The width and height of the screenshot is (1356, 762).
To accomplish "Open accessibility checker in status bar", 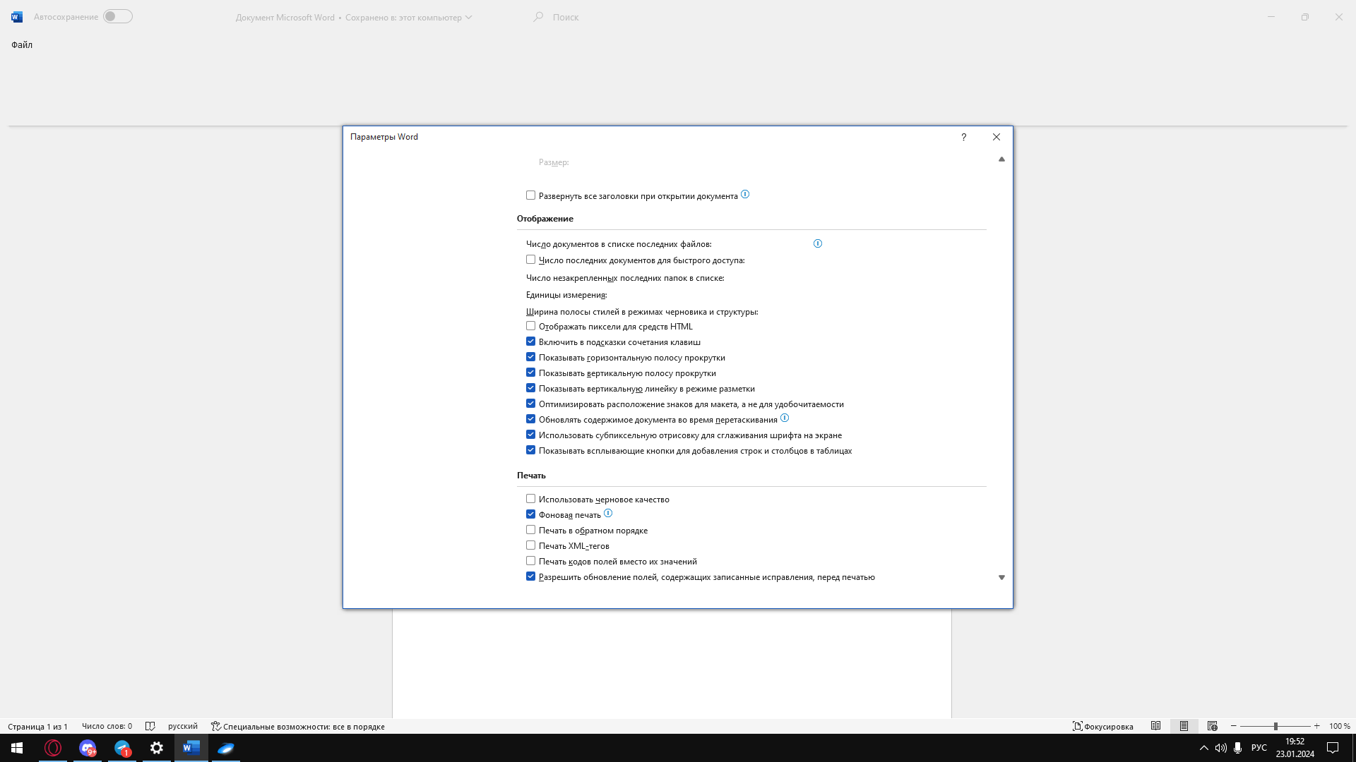I will [298, 726].
